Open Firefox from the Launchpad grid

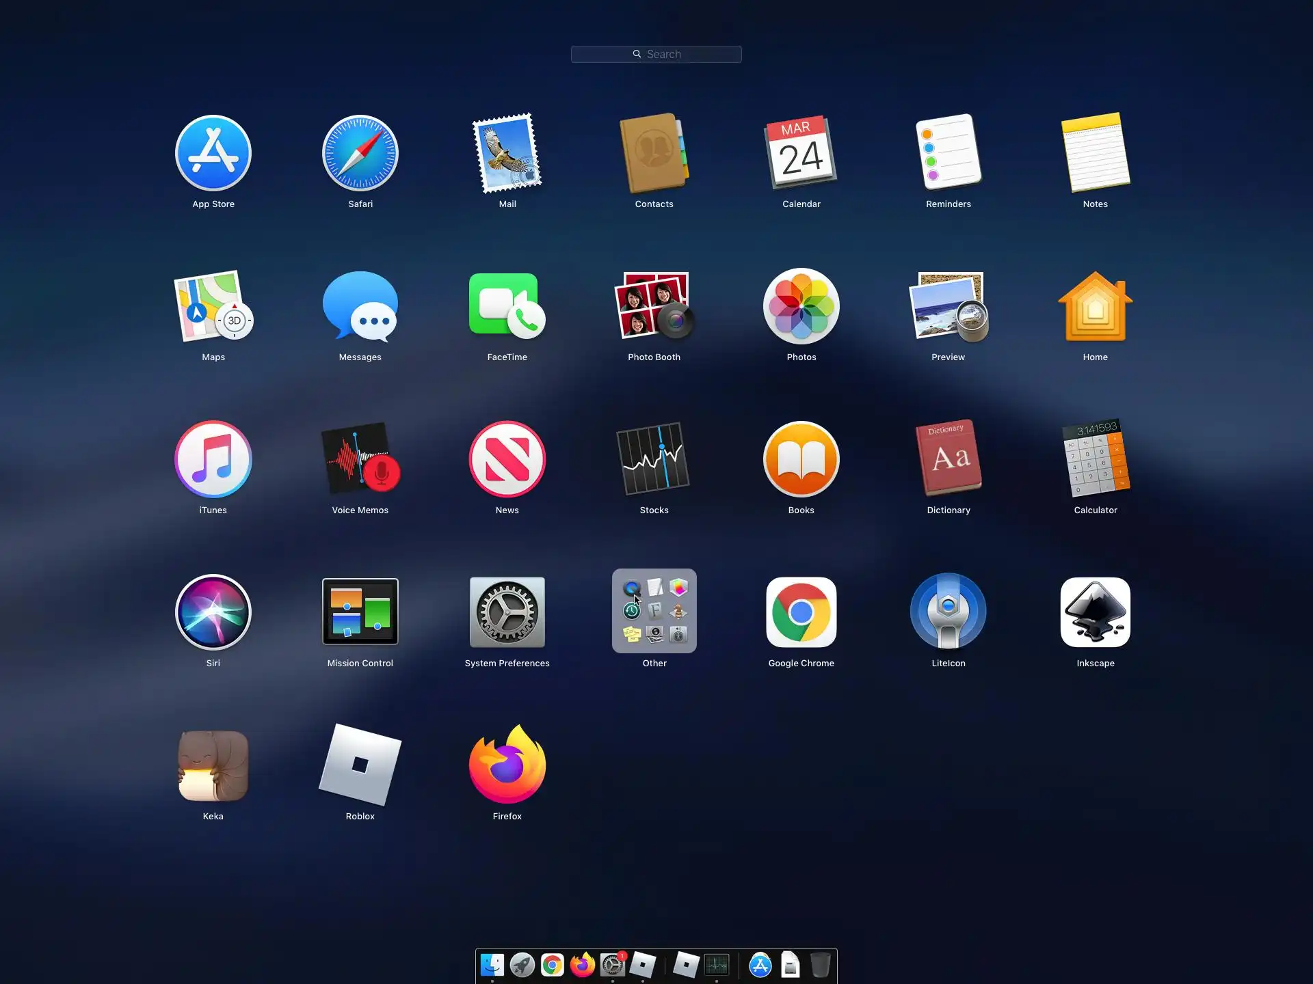click(x=507, y=765)
